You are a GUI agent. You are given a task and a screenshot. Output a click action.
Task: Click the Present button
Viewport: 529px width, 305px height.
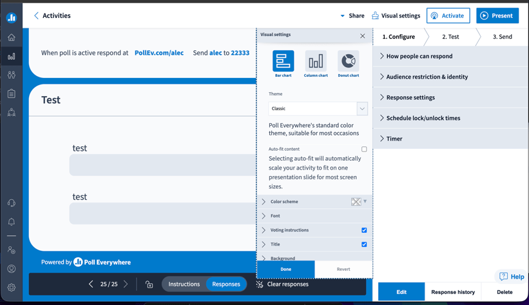click(497, 15)
